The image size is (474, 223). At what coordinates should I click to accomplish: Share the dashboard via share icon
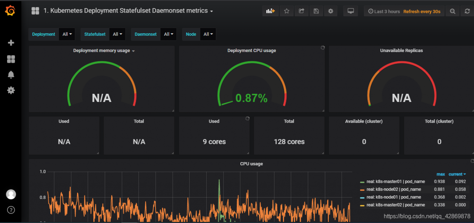301,11
